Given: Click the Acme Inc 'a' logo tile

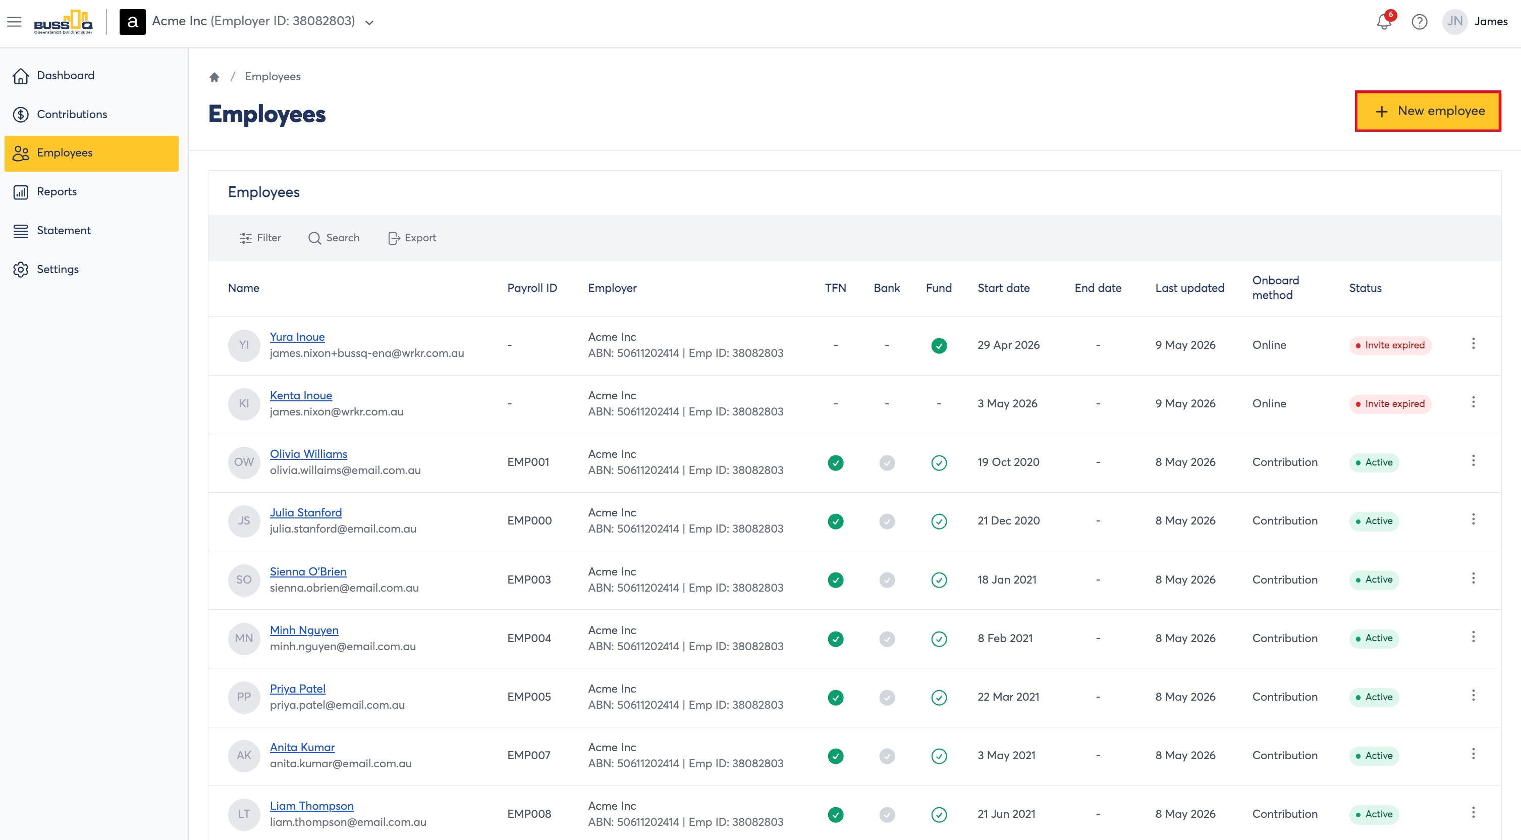Looking at the screenshot, I should point(132,22).
